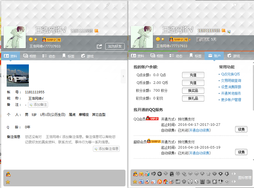The width and height of the screenshot is (254, 188).
Task: Click 图标管理 in icon bar
Action: pos(245,178)
